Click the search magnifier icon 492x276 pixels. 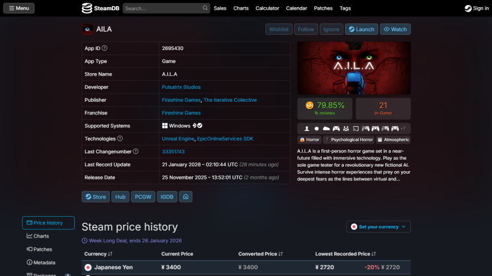coord(205,8)
